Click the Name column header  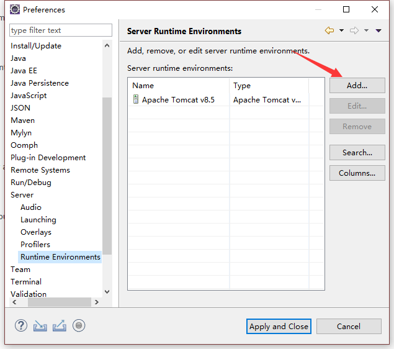tap(179, 86)
